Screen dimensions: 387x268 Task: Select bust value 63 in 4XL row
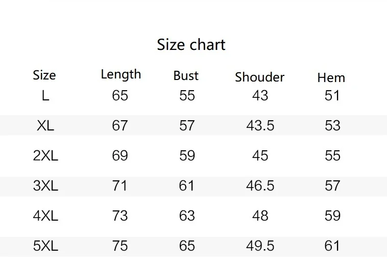coord(187,216)
